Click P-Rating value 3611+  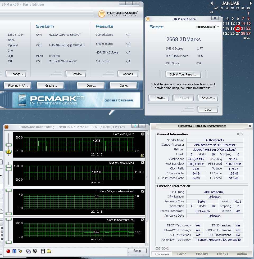(x=233, y=159)
